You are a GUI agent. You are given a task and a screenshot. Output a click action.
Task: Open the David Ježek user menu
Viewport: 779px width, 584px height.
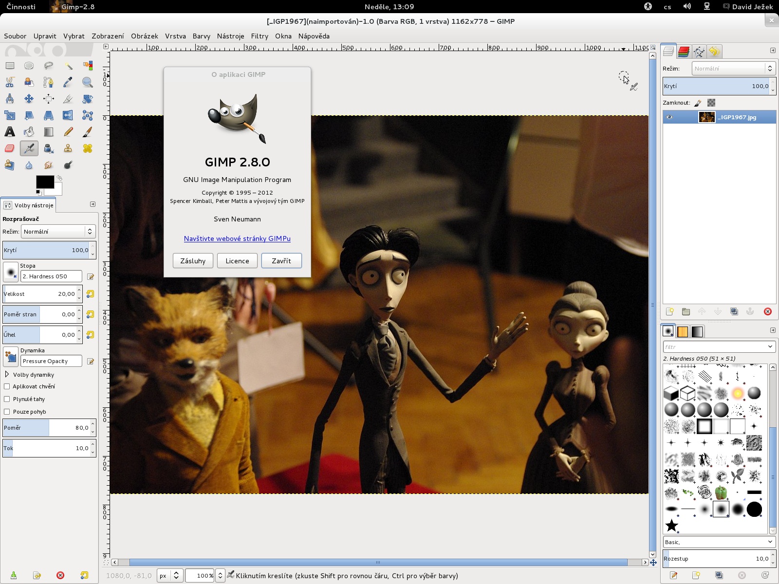[x=748, y=7]
